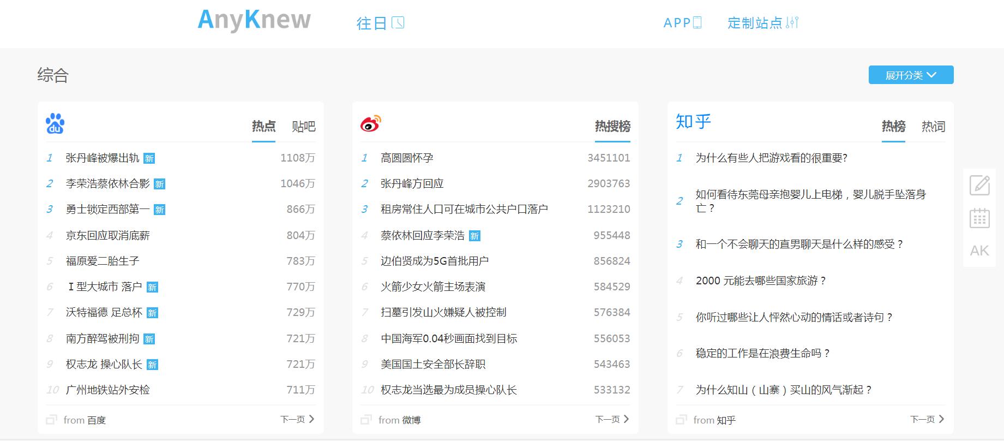
Task: Select Weibo 热搜榜 tab
Action: click(612, 127)
